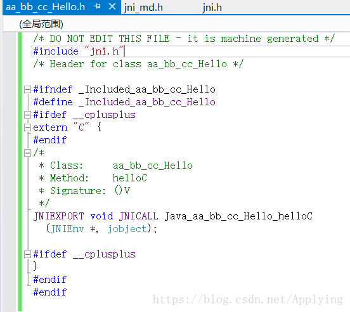Click the JNICALL macro

tap(138, 216)
